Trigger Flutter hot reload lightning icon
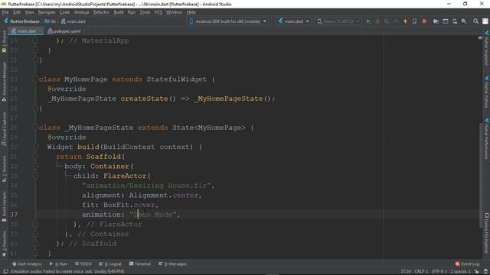490x275 pixels. (405, 21)
